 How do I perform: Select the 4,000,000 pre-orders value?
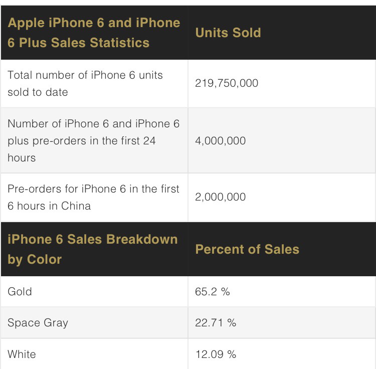(221, 141)
